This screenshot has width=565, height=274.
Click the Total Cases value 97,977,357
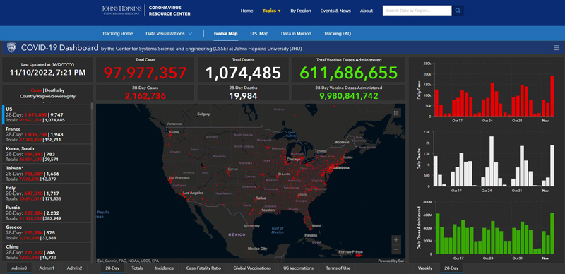click(145, 73)
